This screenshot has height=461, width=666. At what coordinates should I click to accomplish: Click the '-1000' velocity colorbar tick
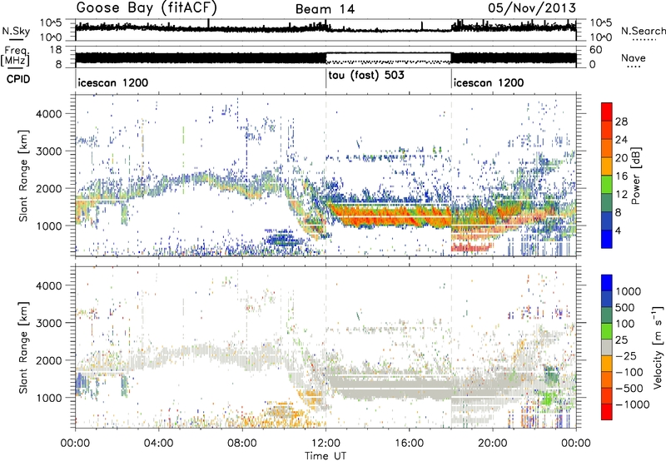633,404
